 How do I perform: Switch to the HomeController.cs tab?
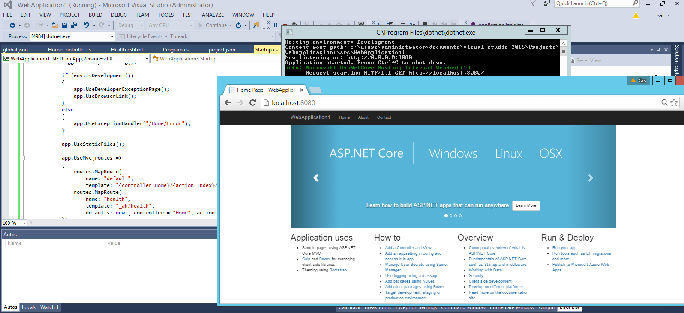click(x=69, y=50)
